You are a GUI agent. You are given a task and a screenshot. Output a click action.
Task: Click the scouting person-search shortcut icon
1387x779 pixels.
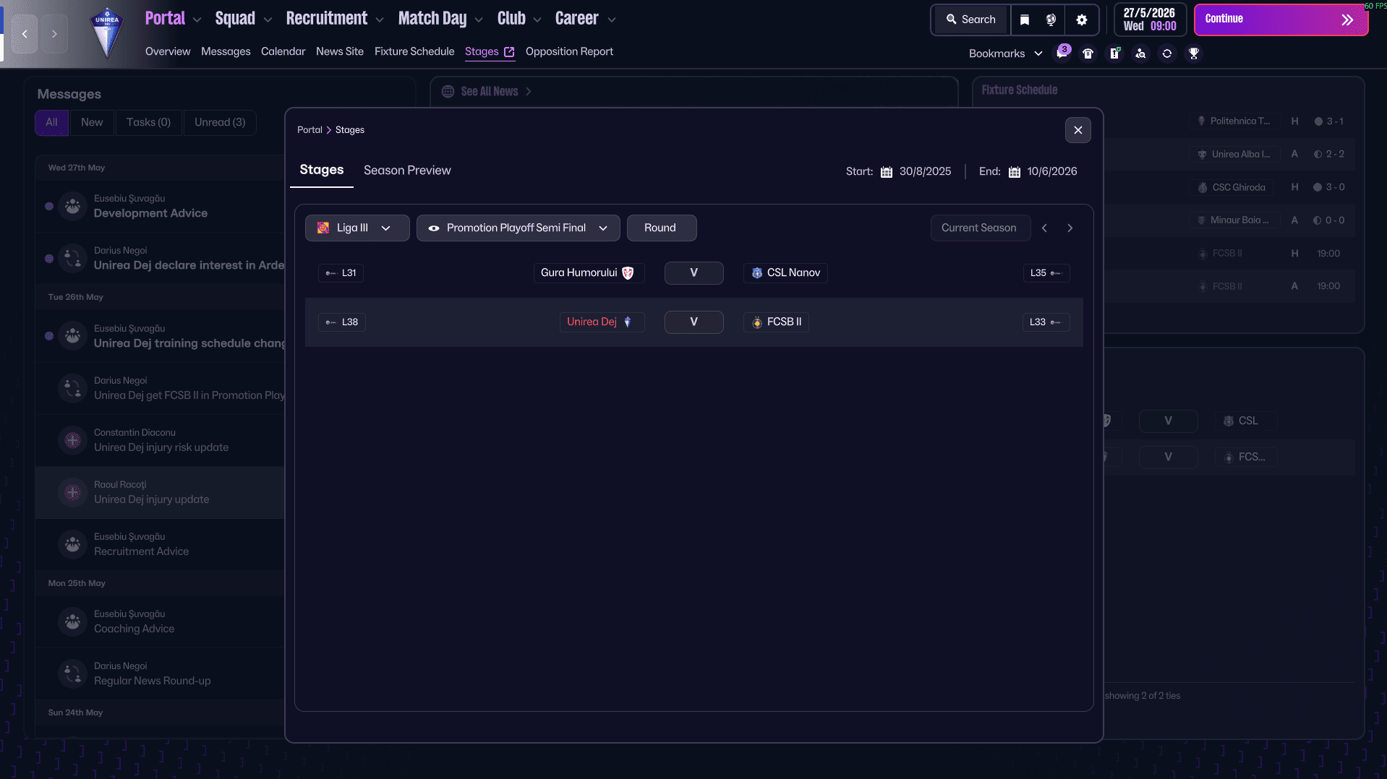point(1140,53)
